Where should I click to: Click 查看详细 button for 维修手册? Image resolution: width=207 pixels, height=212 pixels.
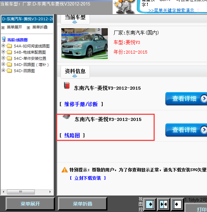[x=186, y=99]
